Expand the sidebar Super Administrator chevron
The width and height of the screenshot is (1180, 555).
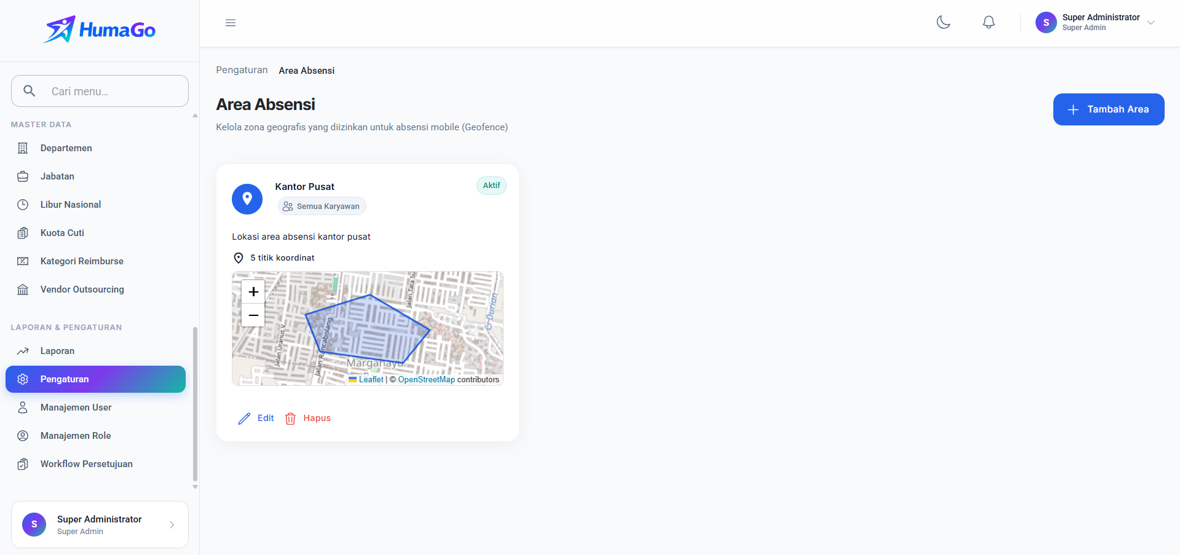pos(172,525)
